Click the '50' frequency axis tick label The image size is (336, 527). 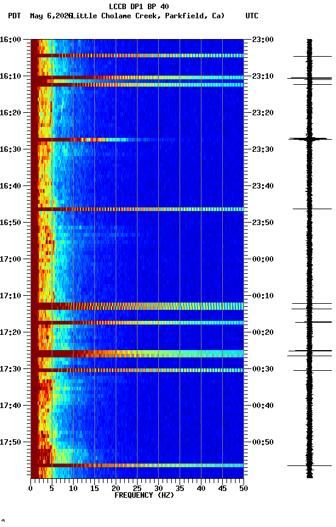244,489
